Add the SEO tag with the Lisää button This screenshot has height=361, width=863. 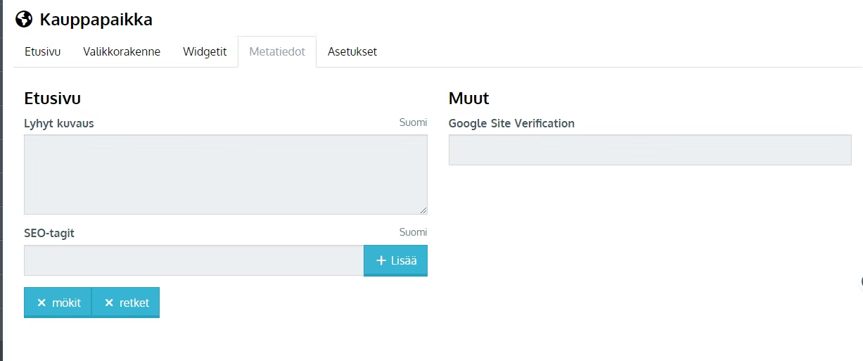pos(395,260)
